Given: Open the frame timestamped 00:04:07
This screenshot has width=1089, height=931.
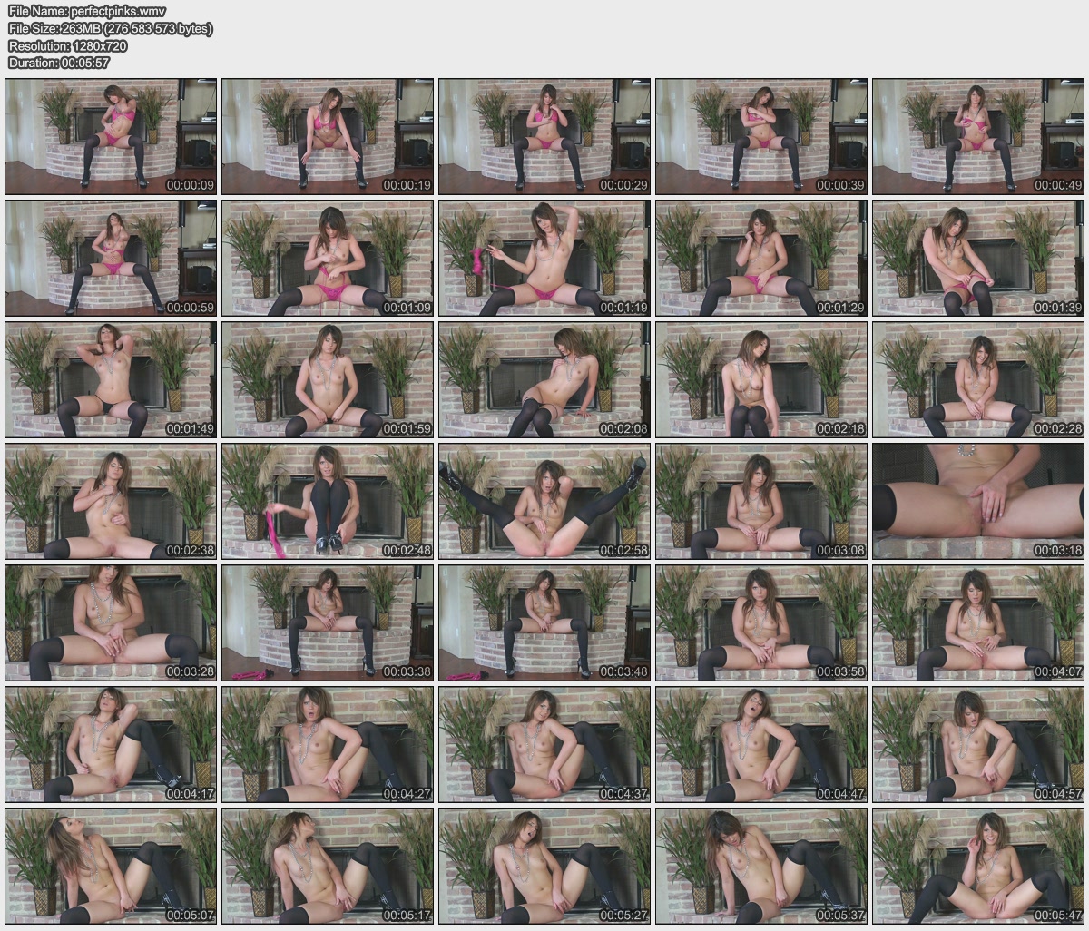Looking at the screenshot, I should click(x=978, y=622).
